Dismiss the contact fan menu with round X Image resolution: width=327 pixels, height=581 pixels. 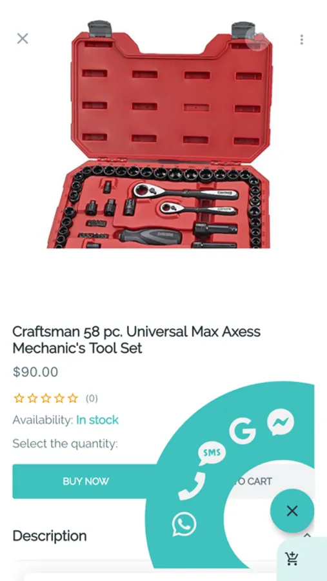click(x=292, y=511)
